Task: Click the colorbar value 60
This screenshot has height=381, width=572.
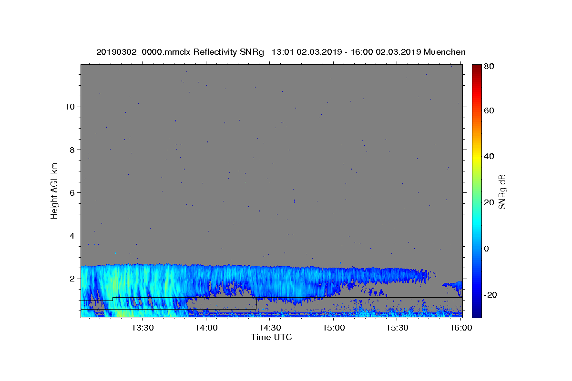Action: pyautogui.click(x=490, y=110)
